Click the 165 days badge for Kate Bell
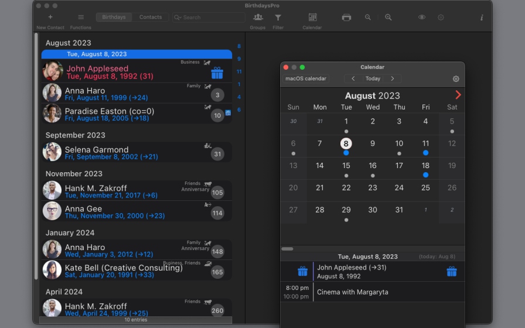525x328 pixels. (217, 272)
